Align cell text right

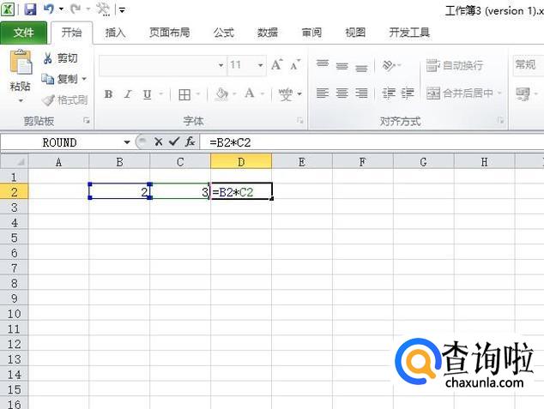point(361,93)
